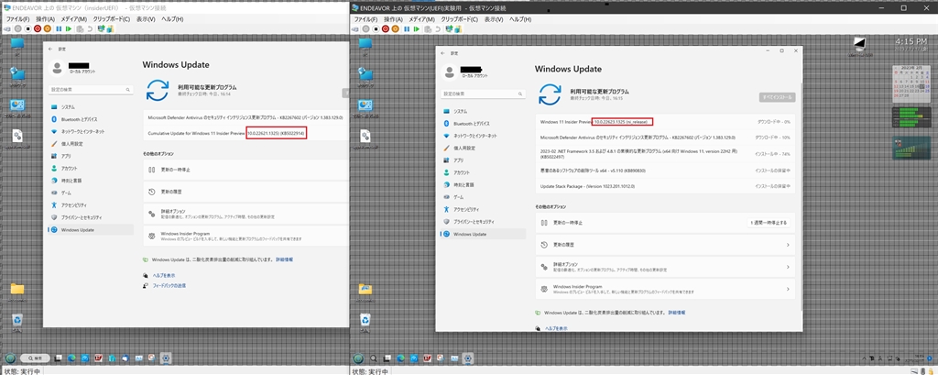
Task: Click black square Turn Off icon in insiderUEFI toolbar
Action: click(27, 28)
